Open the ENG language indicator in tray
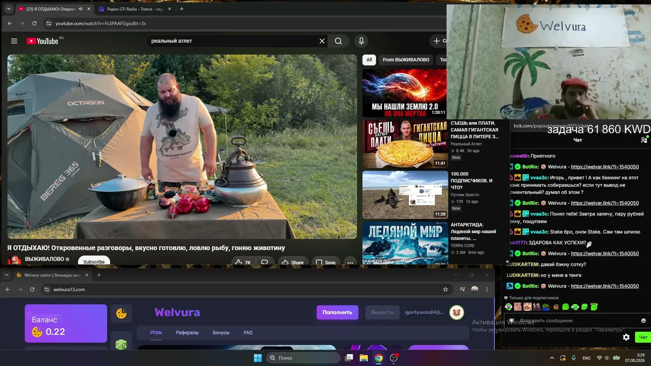 click(586, 358)
